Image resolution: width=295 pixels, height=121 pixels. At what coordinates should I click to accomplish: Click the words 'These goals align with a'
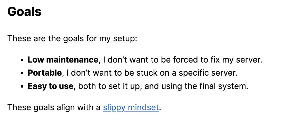pyautogui.click(x=54, y=107)
